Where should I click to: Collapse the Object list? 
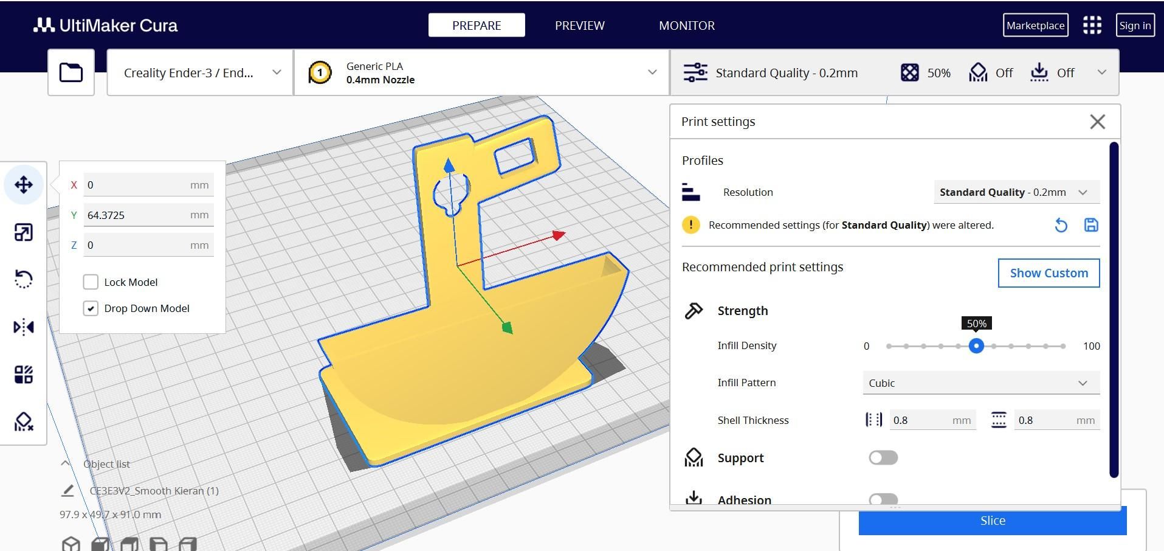pos(65,463)
